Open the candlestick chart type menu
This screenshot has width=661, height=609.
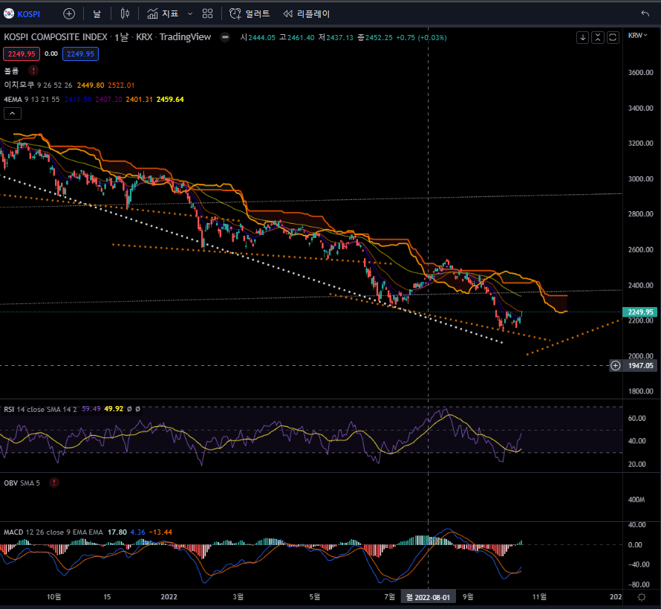(125, 14)
